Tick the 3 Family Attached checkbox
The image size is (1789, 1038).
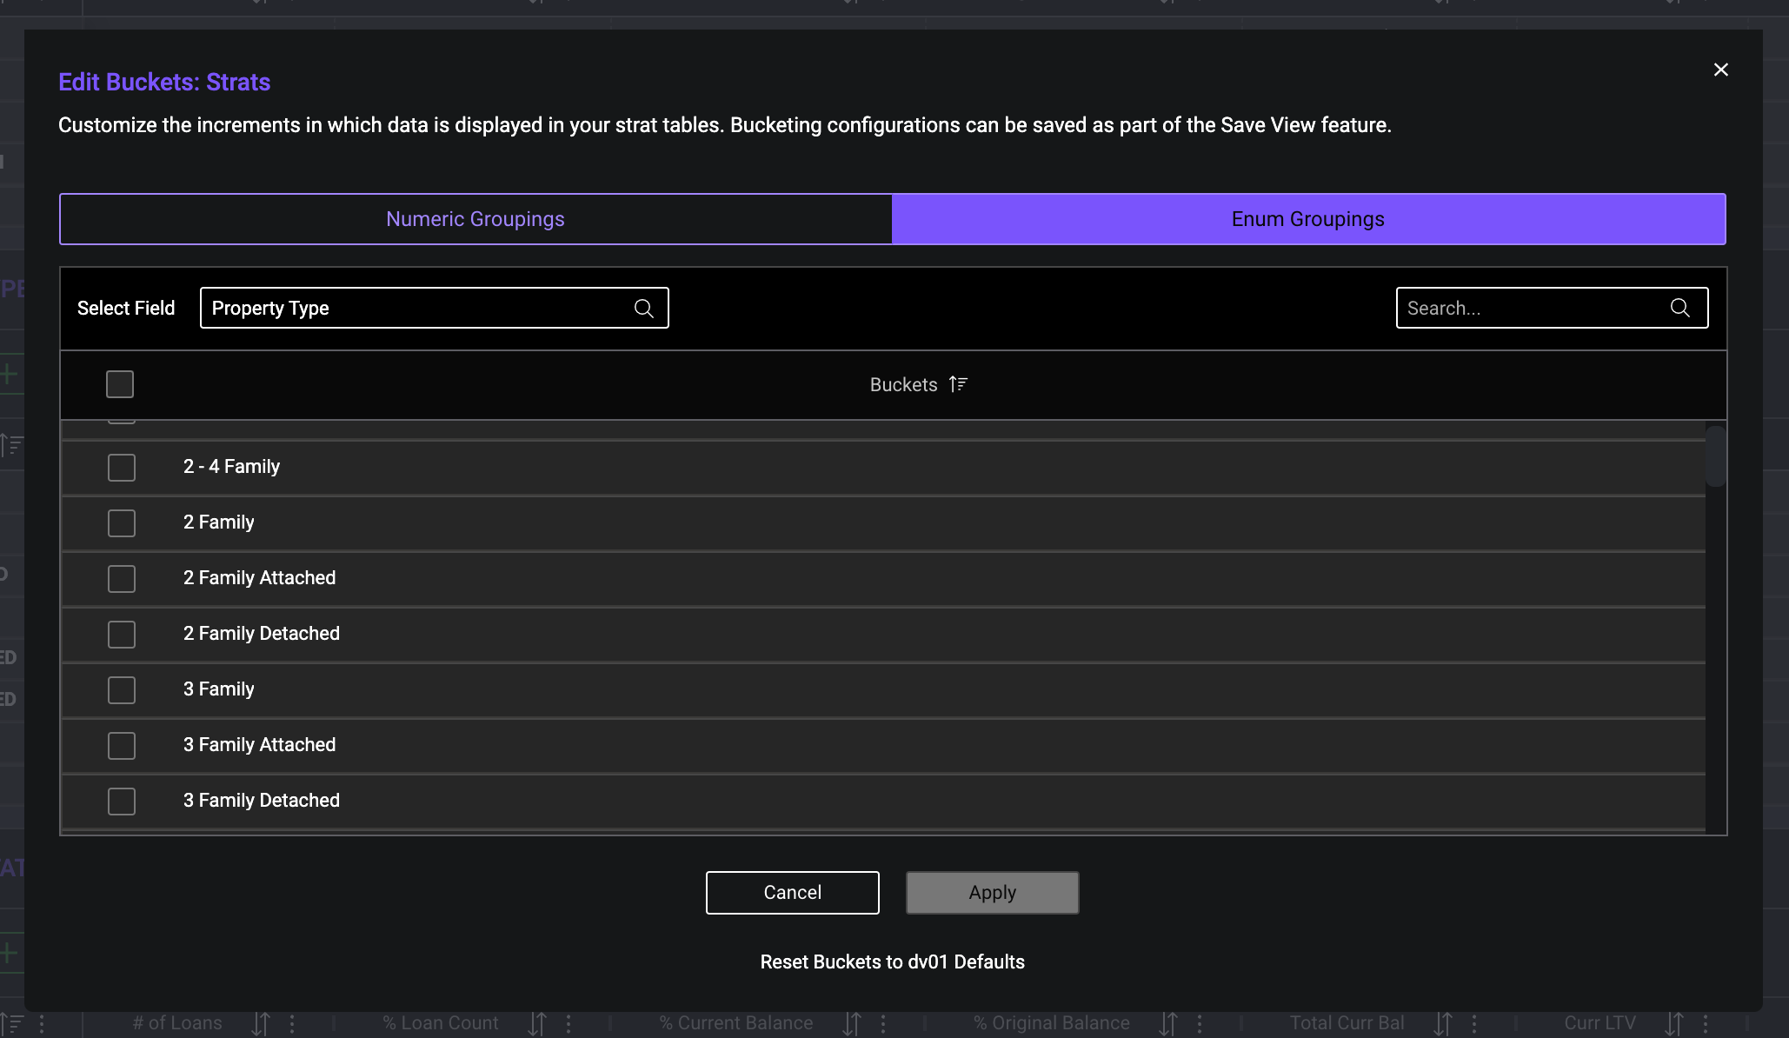click(122, 746)
